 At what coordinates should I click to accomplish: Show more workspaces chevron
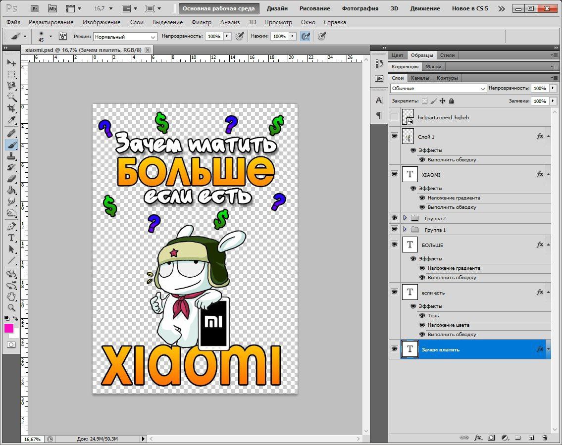(x=502, y=8)
